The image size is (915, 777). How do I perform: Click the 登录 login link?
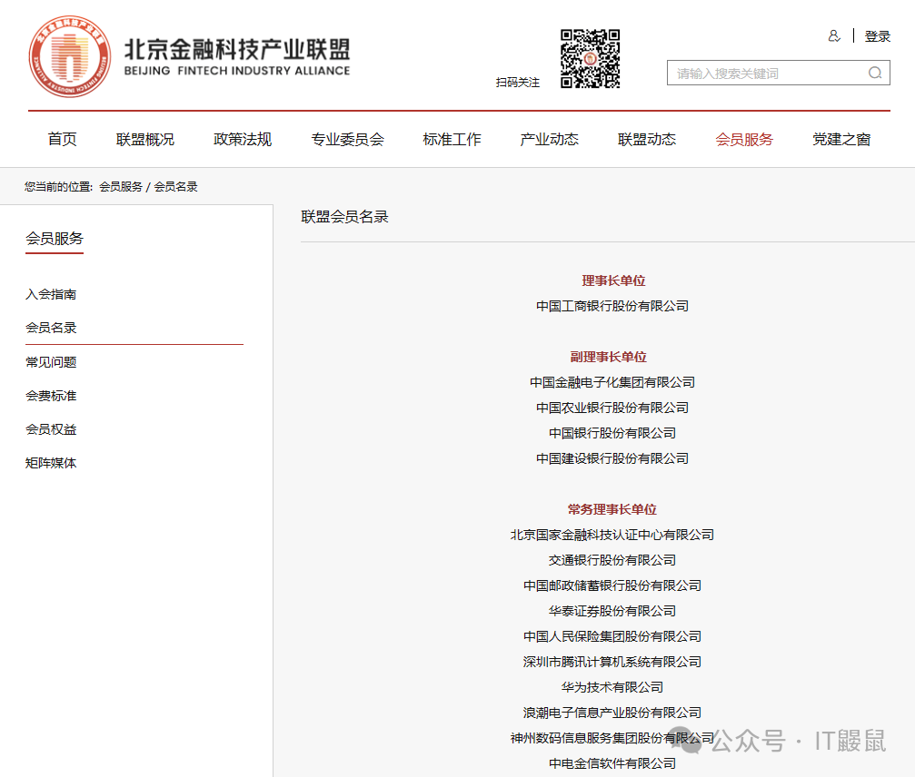(877, 36)
